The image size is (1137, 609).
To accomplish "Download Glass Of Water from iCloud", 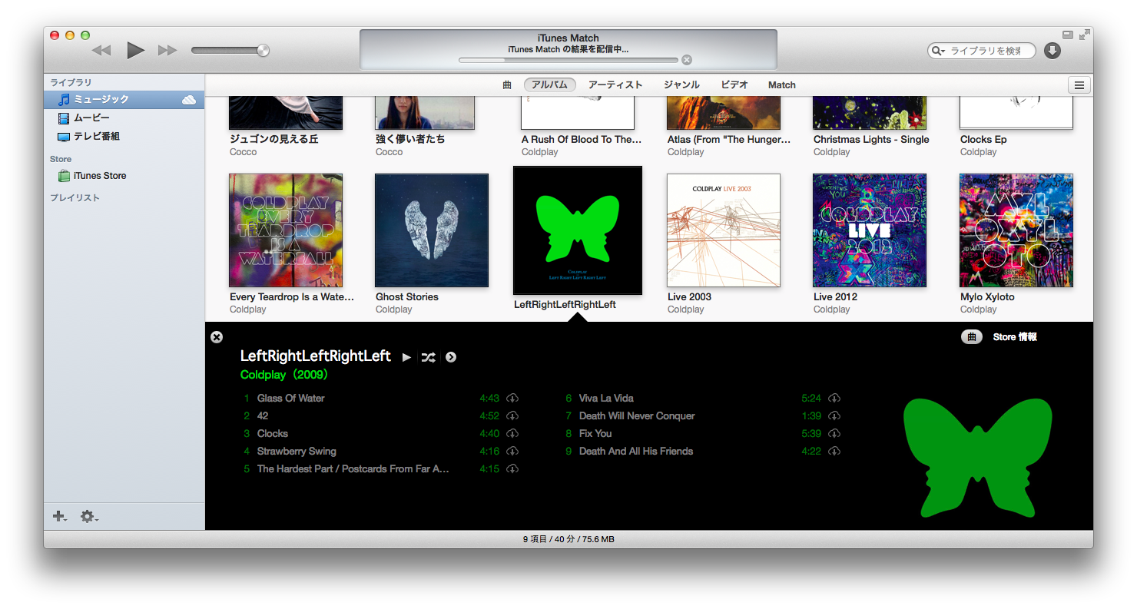I will (512, 399).
